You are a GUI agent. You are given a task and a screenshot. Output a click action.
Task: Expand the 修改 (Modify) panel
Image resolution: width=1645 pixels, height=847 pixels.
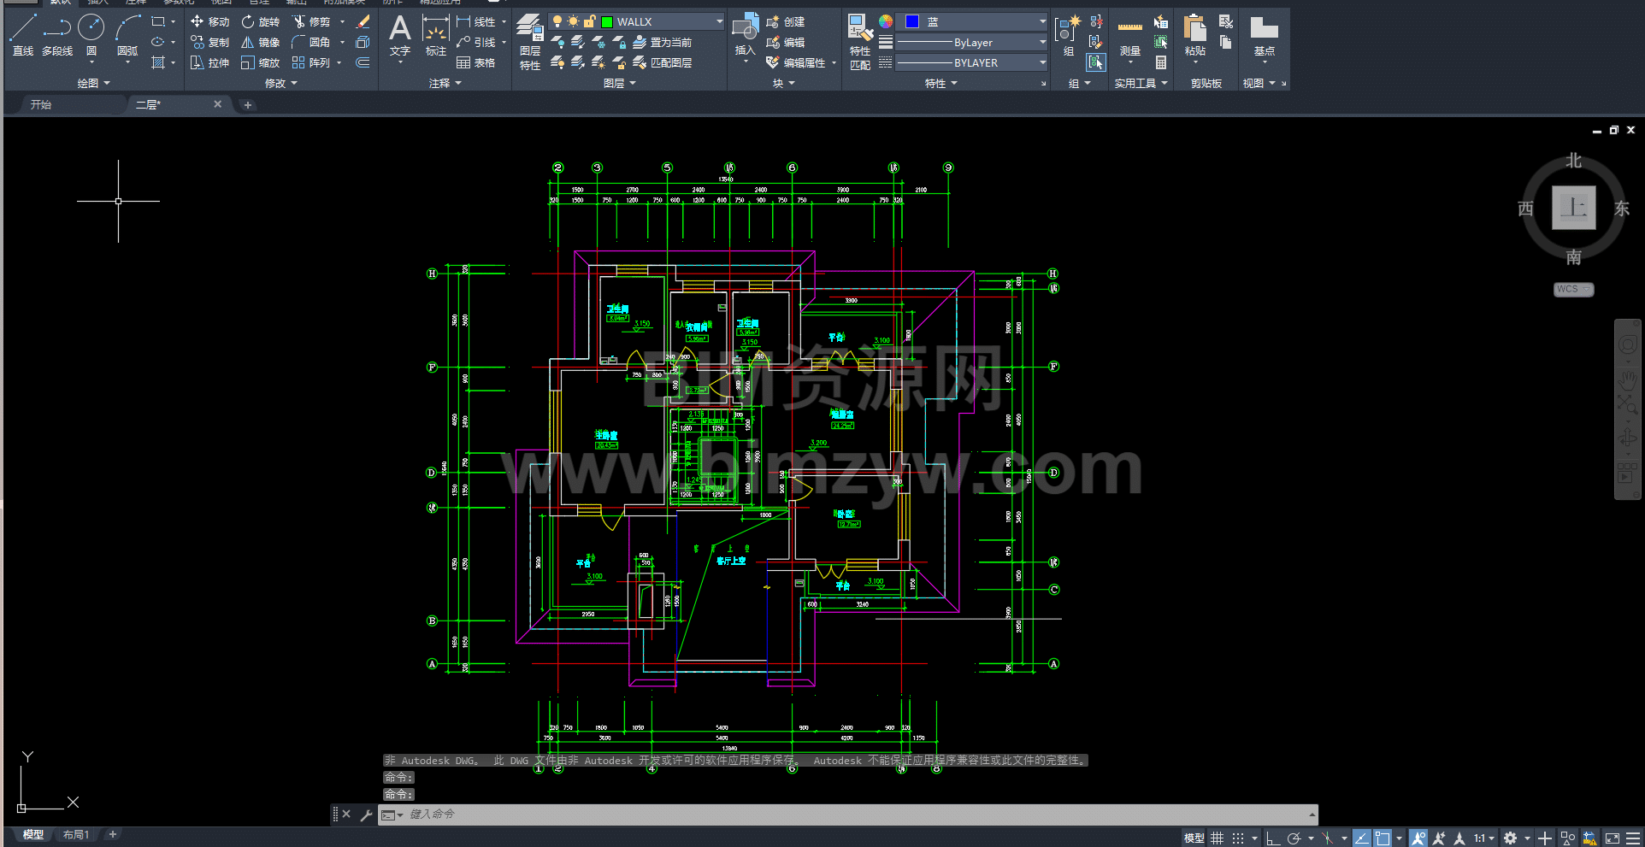coord(280,83)
